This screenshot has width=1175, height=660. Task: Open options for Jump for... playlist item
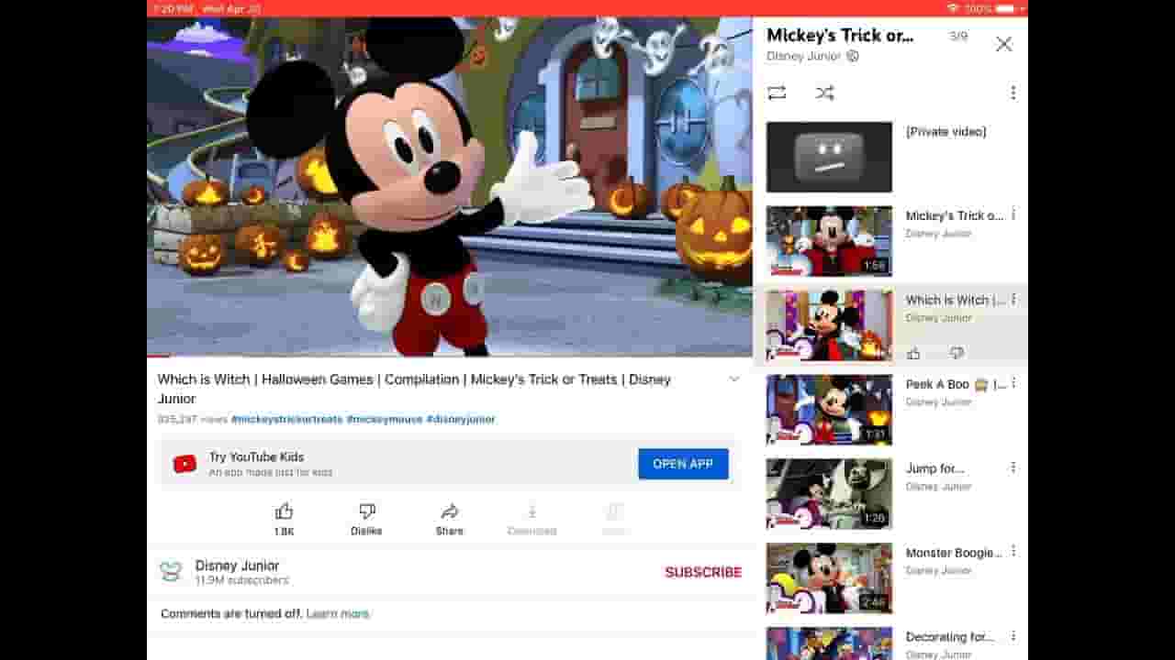pos(1013,468)
